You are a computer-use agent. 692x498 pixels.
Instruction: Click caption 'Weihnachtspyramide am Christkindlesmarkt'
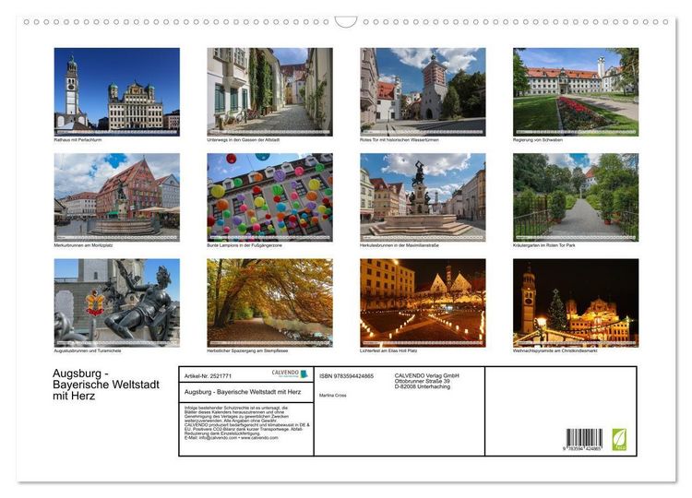pos(555,350)
